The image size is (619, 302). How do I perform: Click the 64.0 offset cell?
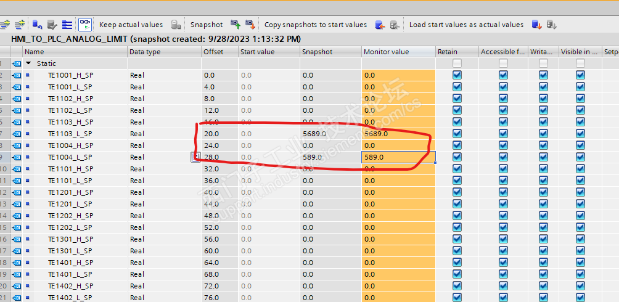(x=220, y=263)
